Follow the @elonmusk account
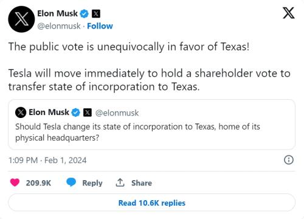Screen dimensions: 304x219 pyautogui.click(x=100, y=26)
